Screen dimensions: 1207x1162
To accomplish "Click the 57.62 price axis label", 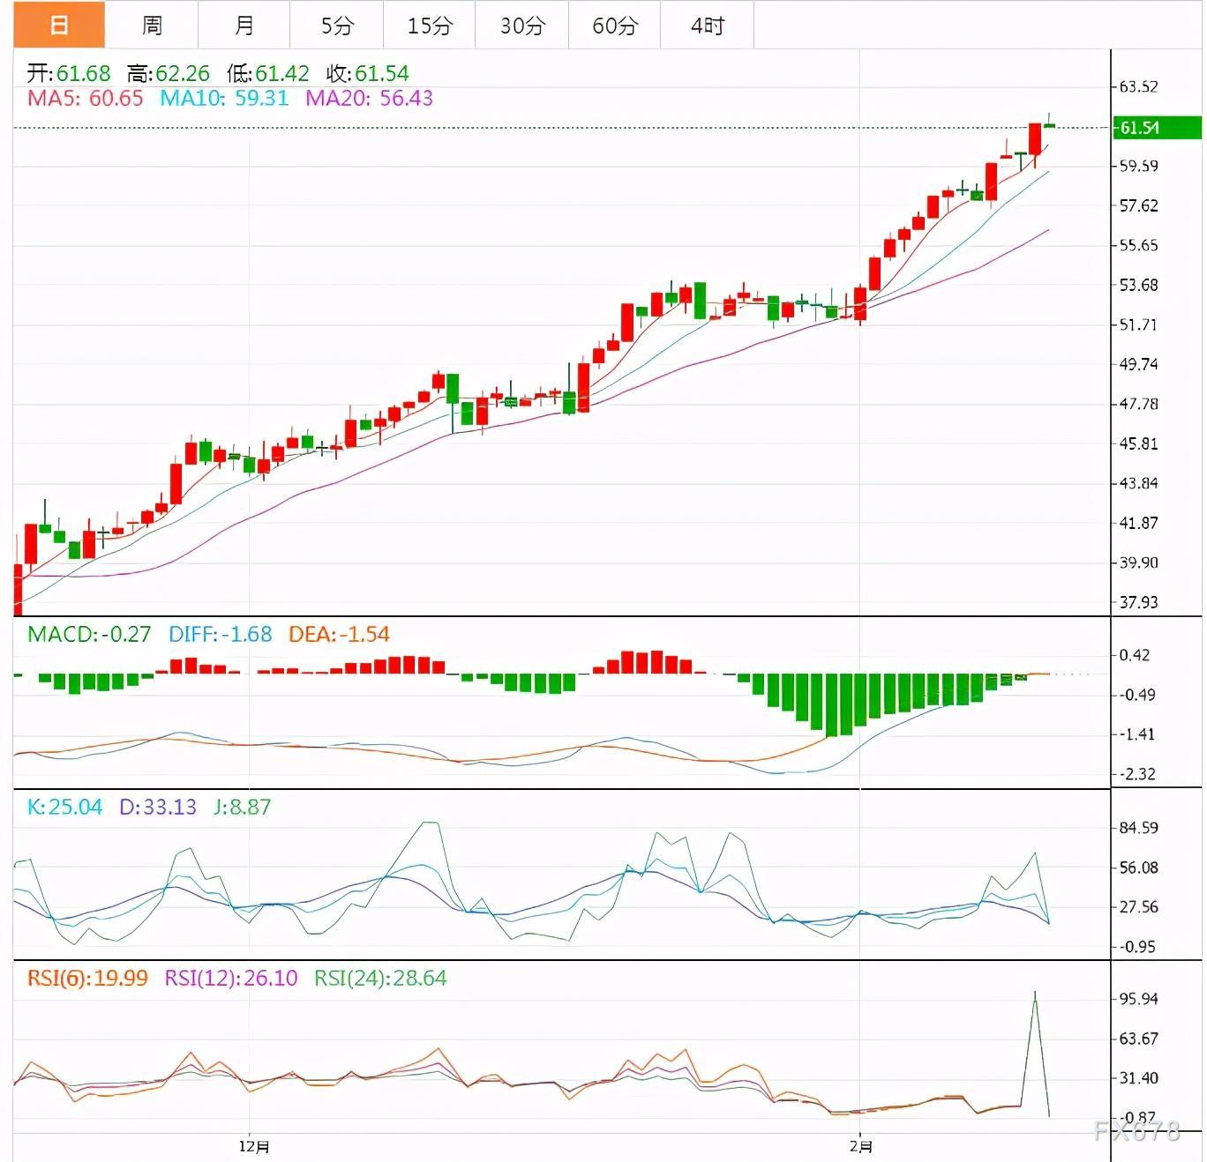I will (x=1139, y=205).
